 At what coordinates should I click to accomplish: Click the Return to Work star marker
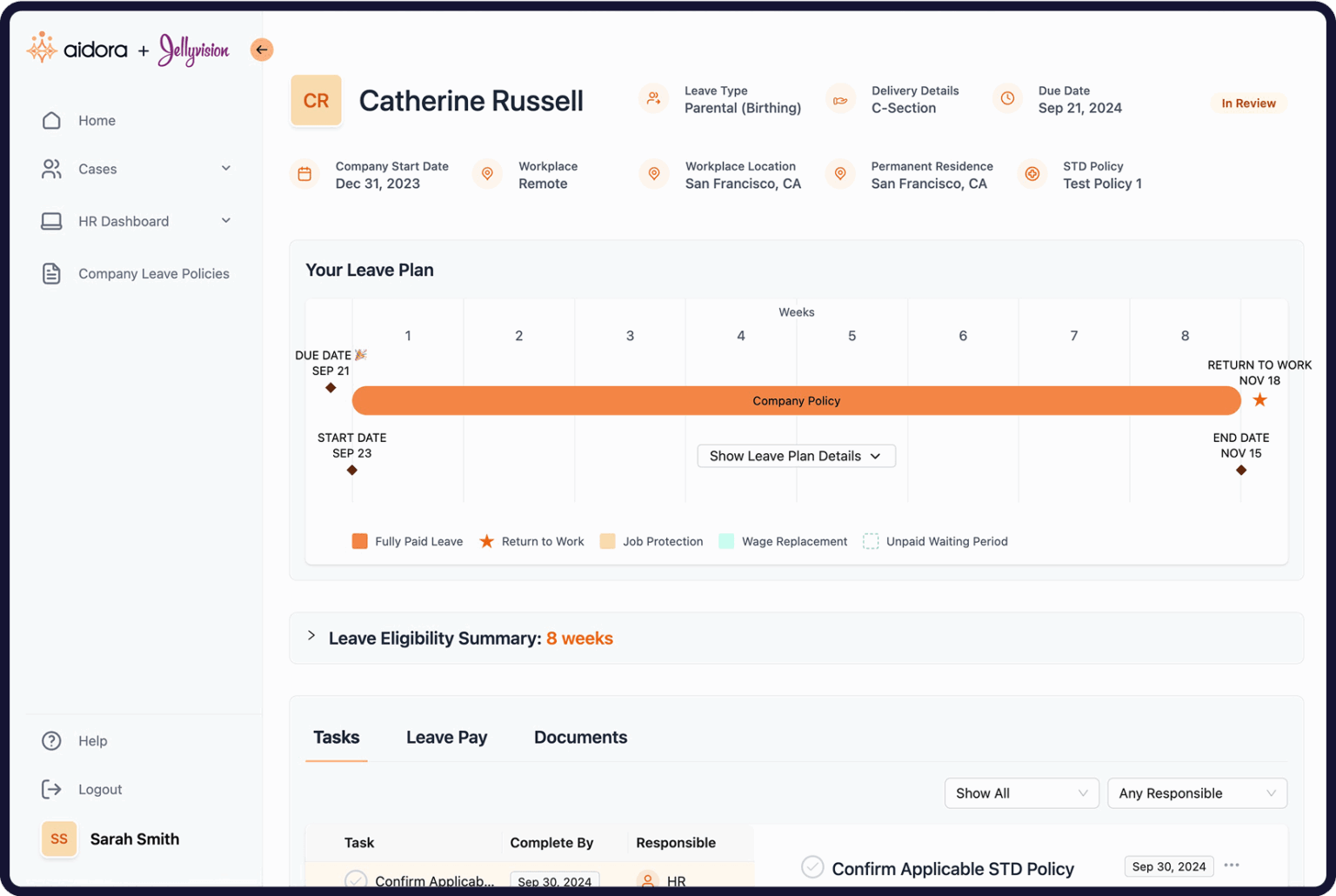[x=1259, y=399]
